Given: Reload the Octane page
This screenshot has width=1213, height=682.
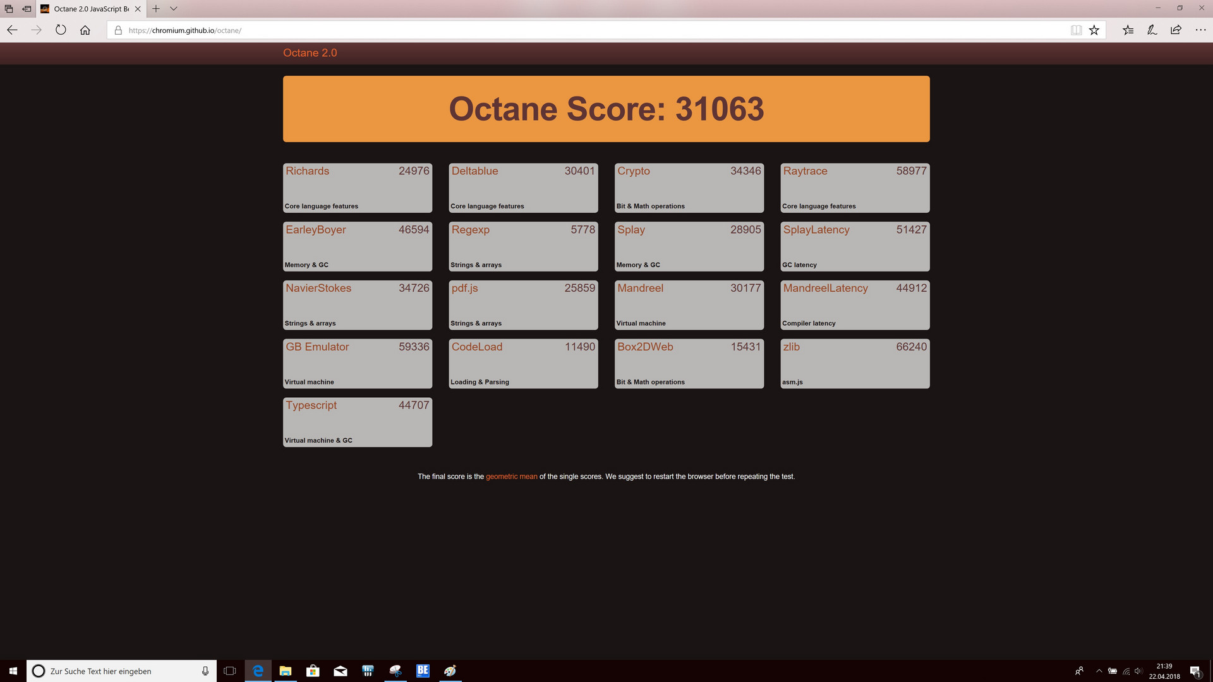Looking at the screenshot, I should [61, 30].
